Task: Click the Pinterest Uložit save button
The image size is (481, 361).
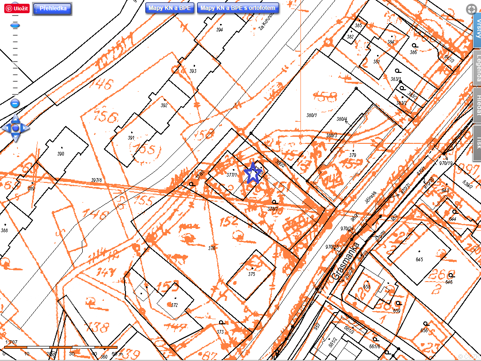Action: point(17,8)
